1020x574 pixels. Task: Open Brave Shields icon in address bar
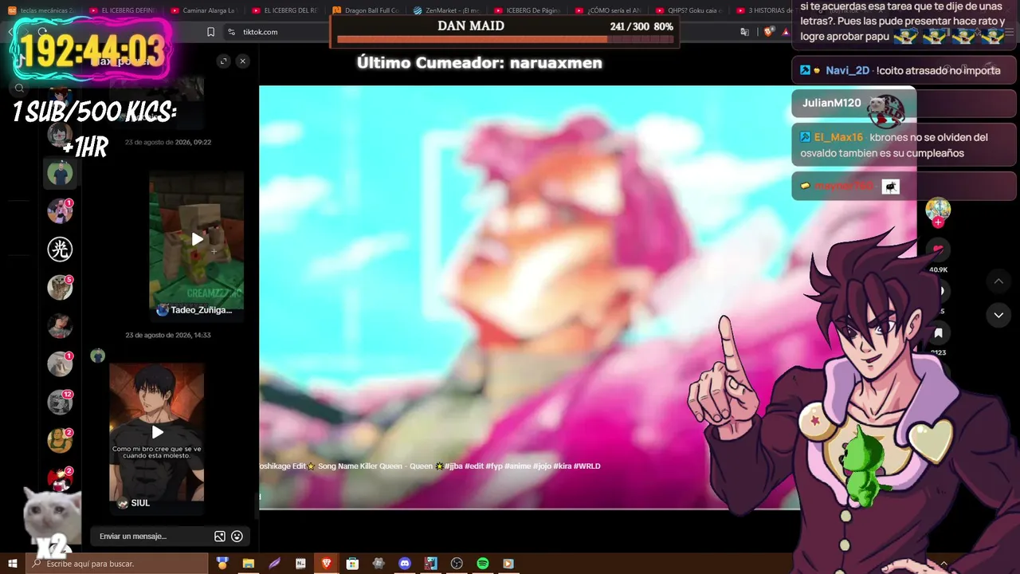767,32
